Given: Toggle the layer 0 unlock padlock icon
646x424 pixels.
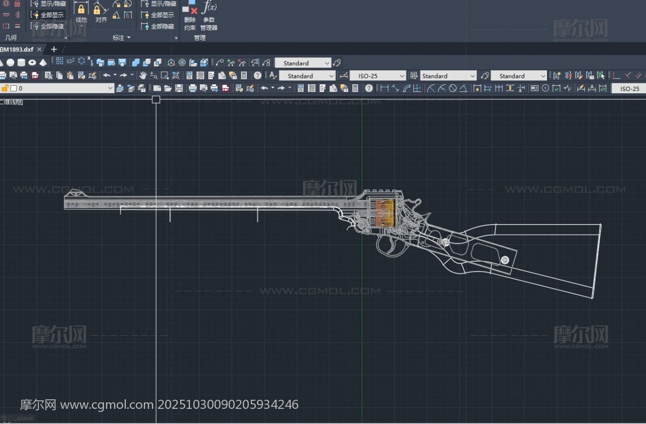Looking at the screenshot, I should 5,88.
